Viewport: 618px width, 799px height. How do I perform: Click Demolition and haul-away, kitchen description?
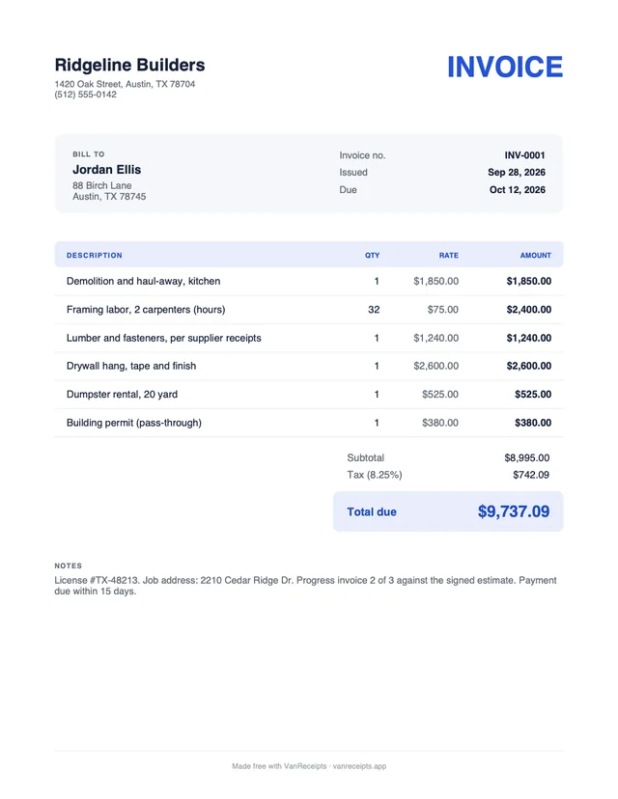(143, 281)
